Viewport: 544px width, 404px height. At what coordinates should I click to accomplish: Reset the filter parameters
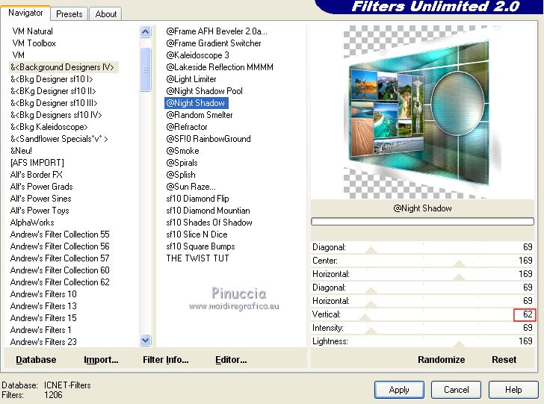coord(504,359)
